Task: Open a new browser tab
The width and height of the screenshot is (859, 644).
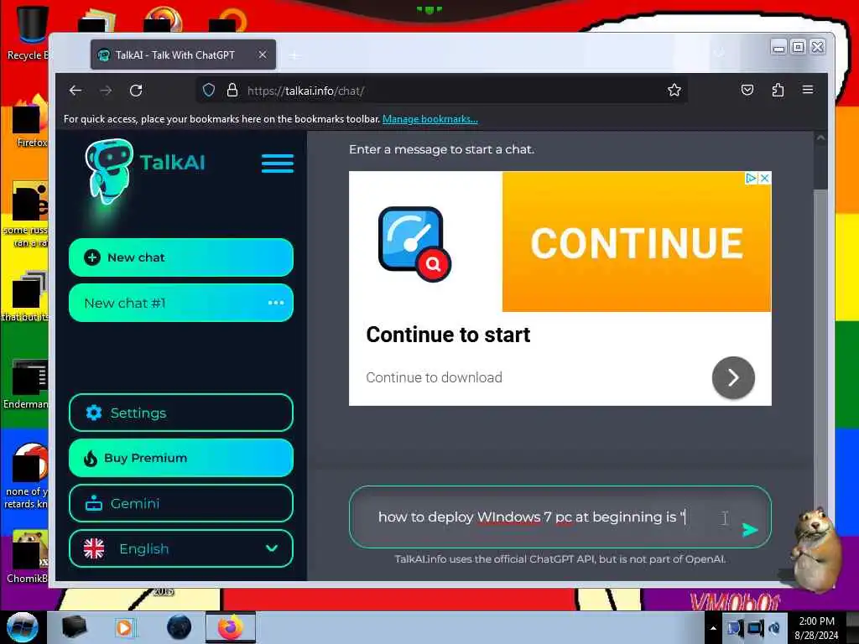Action: [x=294, y=55]
